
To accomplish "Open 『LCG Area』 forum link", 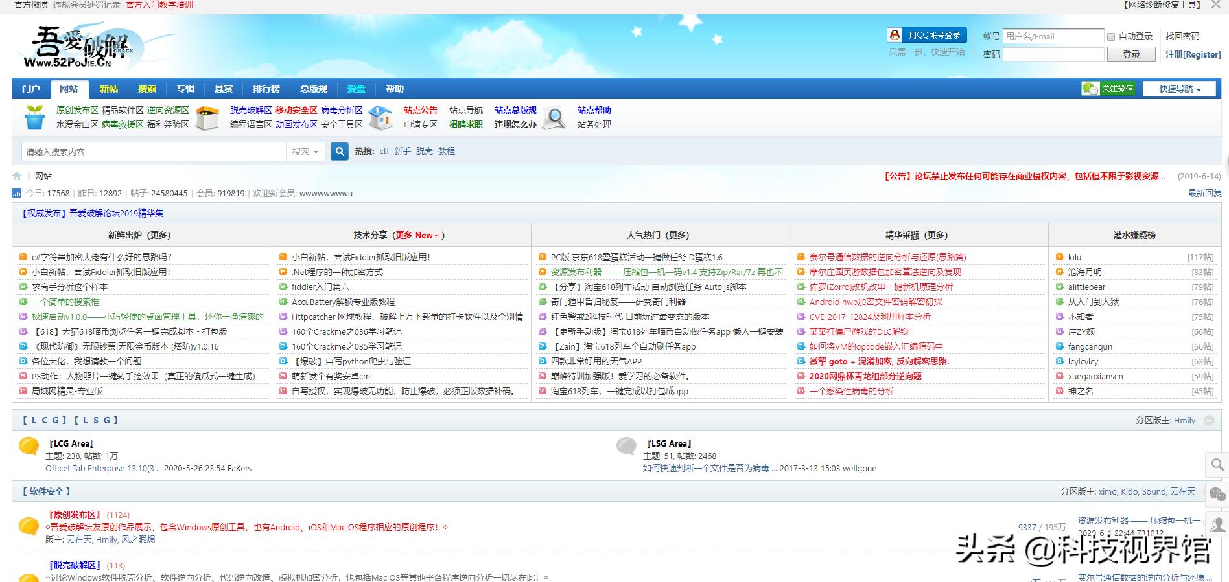I will (x=71, y=443).
